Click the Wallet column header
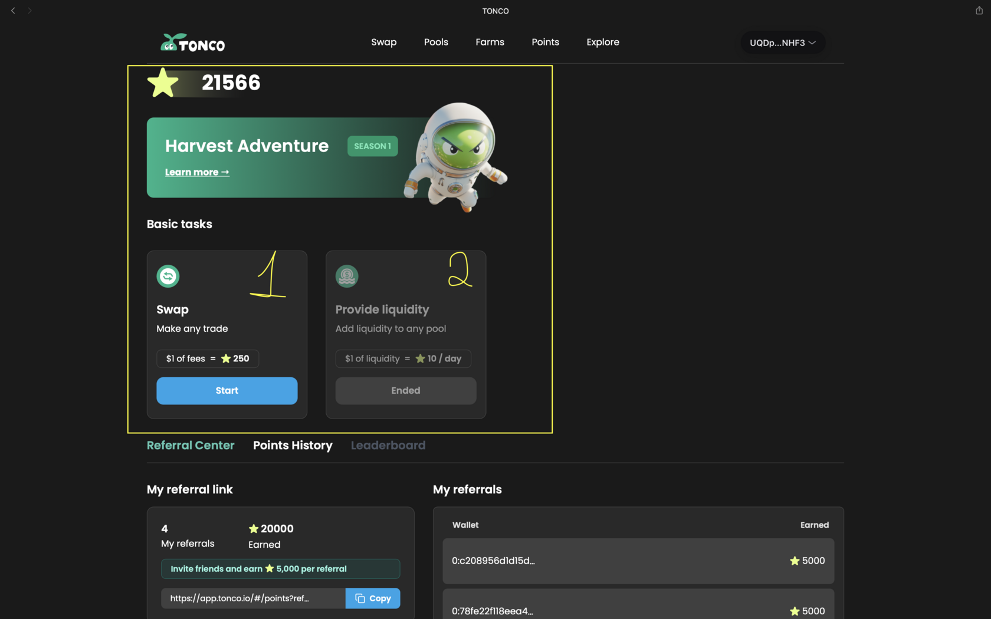Viewport: 991px width, 619px height. pos(465,525)
